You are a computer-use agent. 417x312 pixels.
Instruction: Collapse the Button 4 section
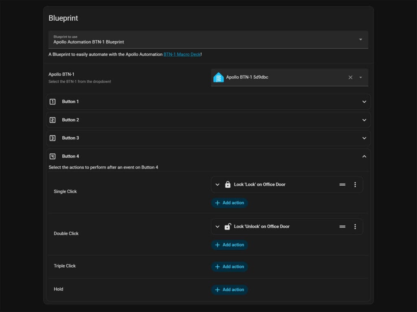point(364,156)
